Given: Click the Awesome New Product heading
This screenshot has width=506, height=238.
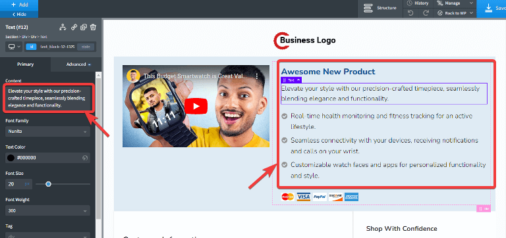Looking at the screenshot, I should point(328,72).
